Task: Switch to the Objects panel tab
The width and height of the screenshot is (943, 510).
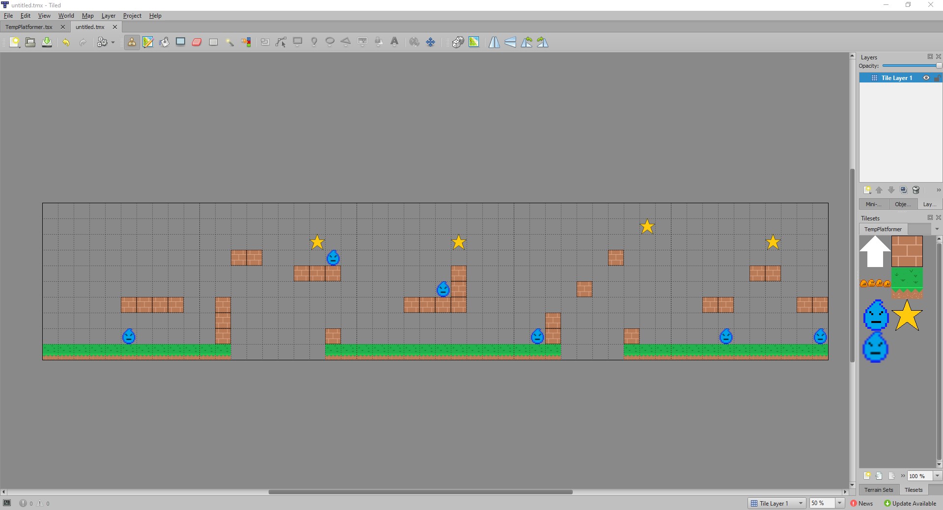Action: [902, 204]
